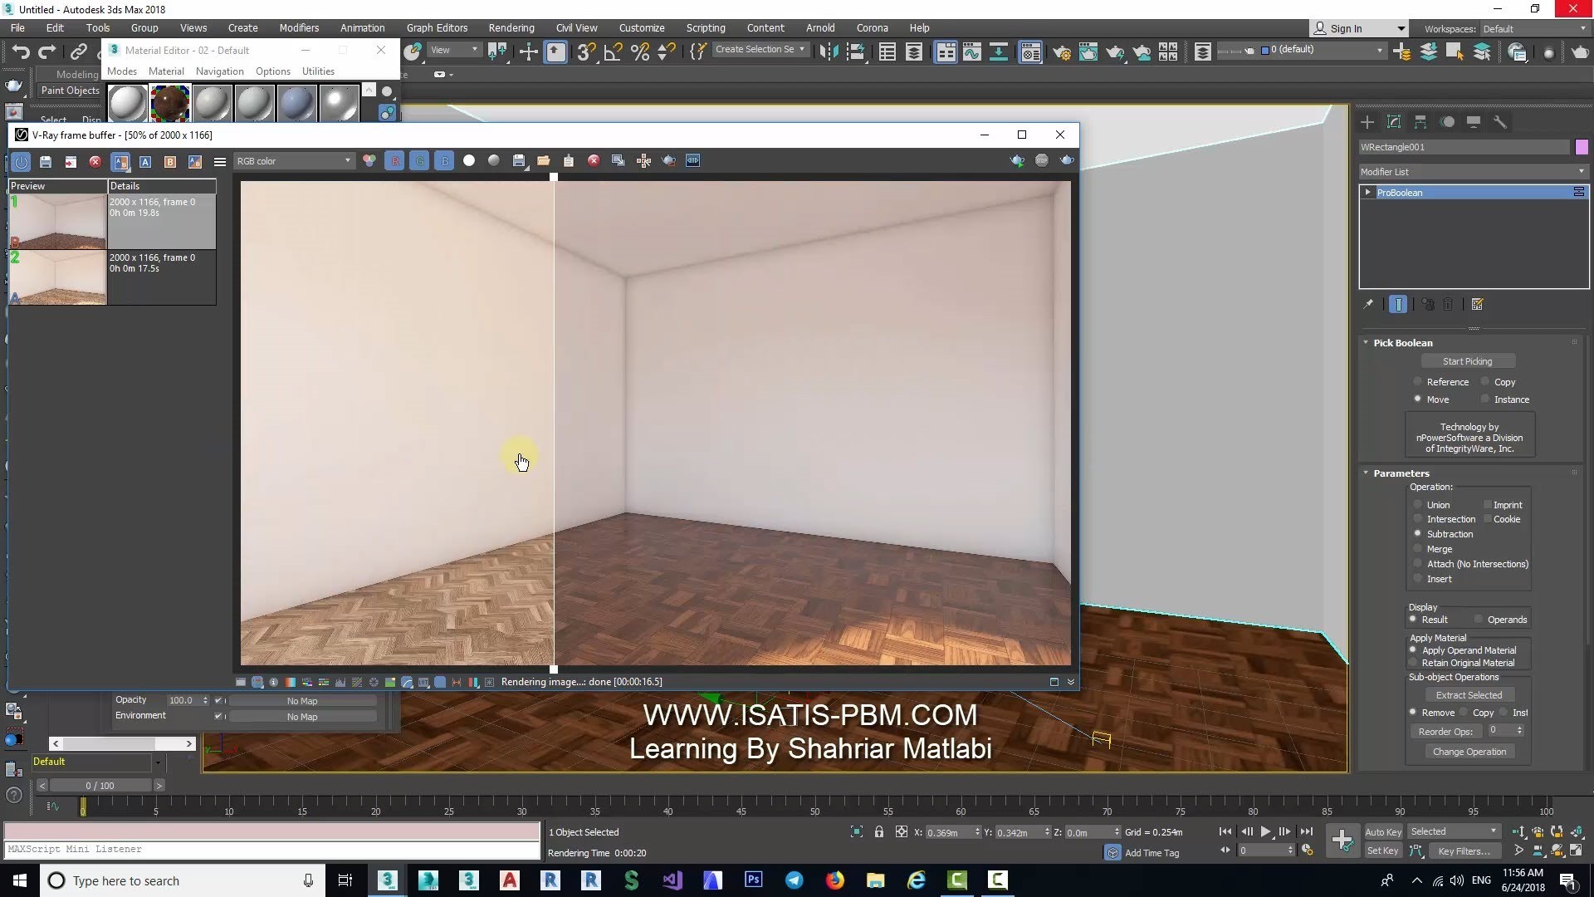Collapse the Parameters rollout
The width and height of the screenshot is (1594, 897).
click(1366, 473)
